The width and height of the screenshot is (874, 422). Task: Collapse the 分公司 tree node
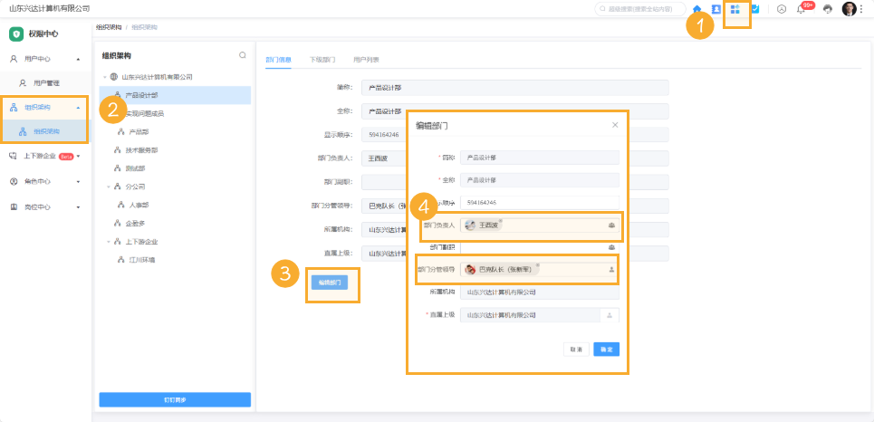108,187
